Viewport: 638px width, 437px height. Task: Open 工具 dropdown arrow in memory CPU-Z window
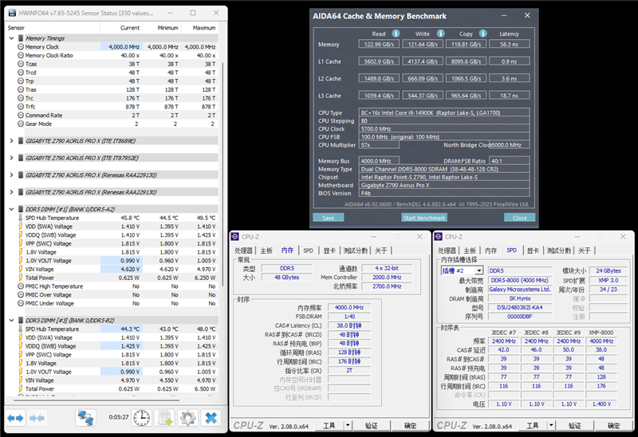click(x=348, y=426)
